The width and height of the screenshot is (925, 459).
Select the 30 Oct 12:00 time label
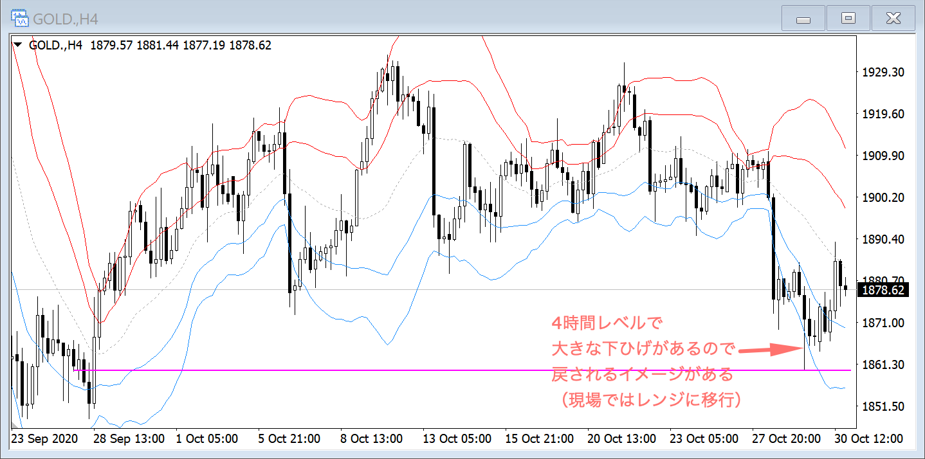coord(868,439)
